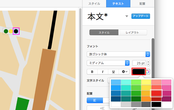The image size is (174, 110).
Task: Select the yellow circle on the canvas
Action: 11,31
